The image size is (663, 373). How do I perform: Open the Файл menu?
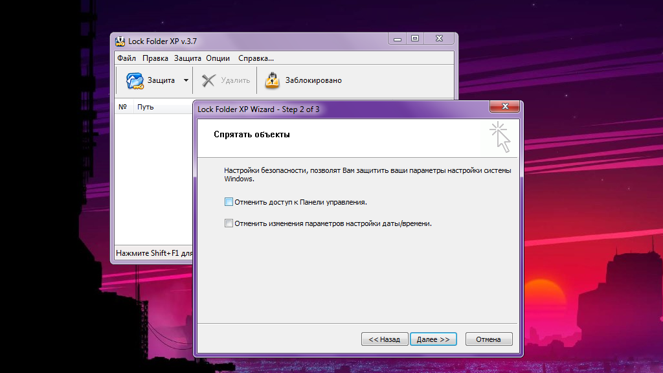click(x=126, y=58)
